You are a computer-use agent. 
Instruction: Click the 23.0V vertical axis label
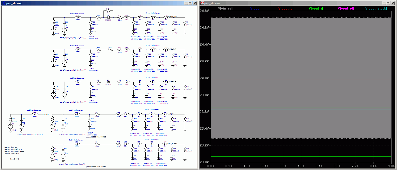point(204,162)
